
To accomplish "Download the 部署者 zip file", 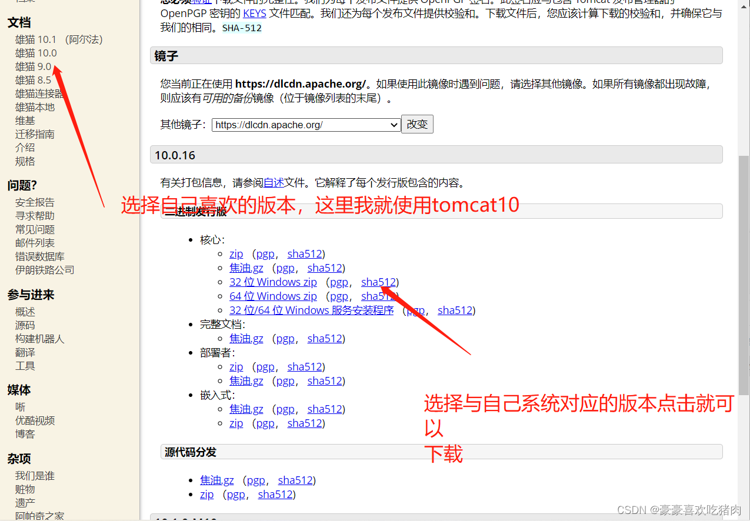I will tap(236, 367).
